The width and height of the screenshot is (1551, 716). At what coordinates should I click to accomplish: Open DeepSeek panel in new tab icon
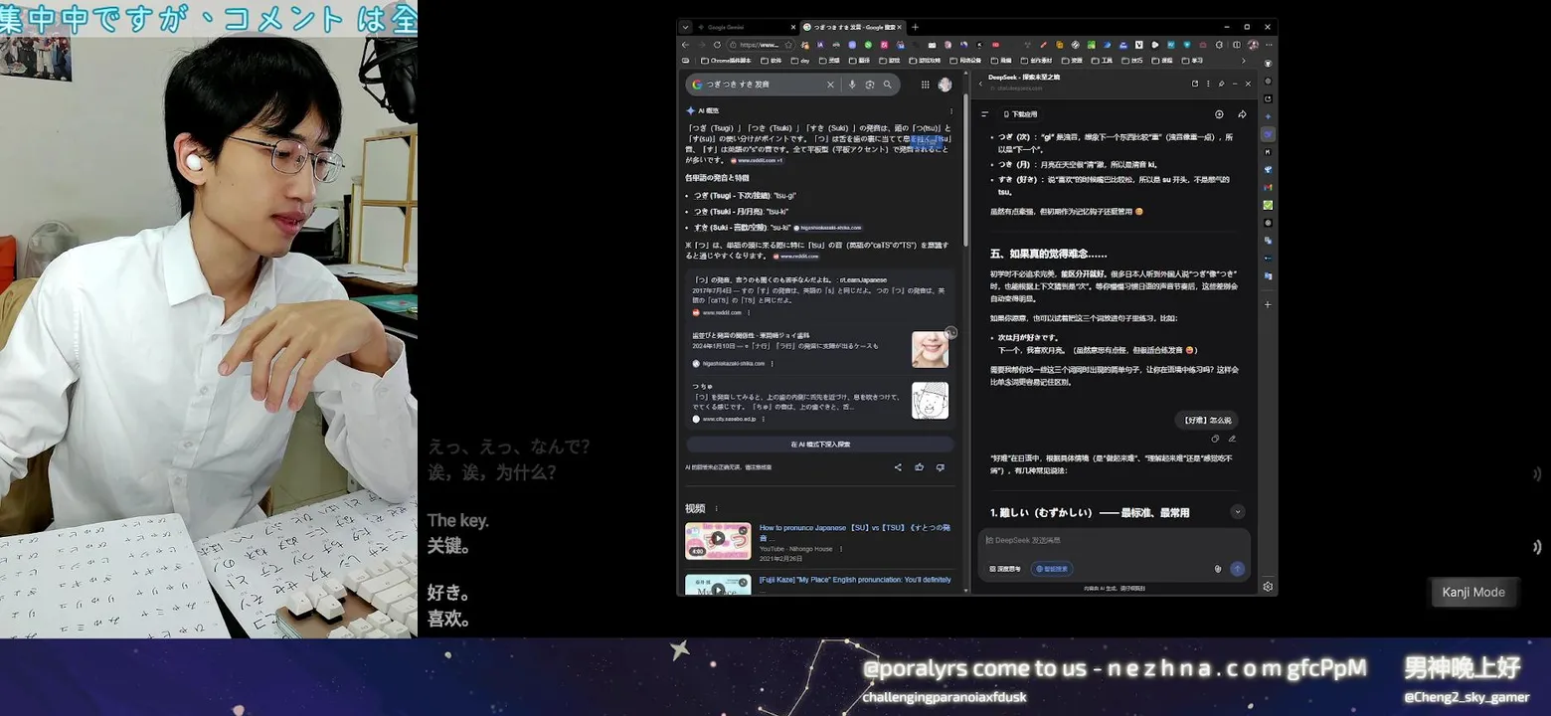(x=1195, y=84)
